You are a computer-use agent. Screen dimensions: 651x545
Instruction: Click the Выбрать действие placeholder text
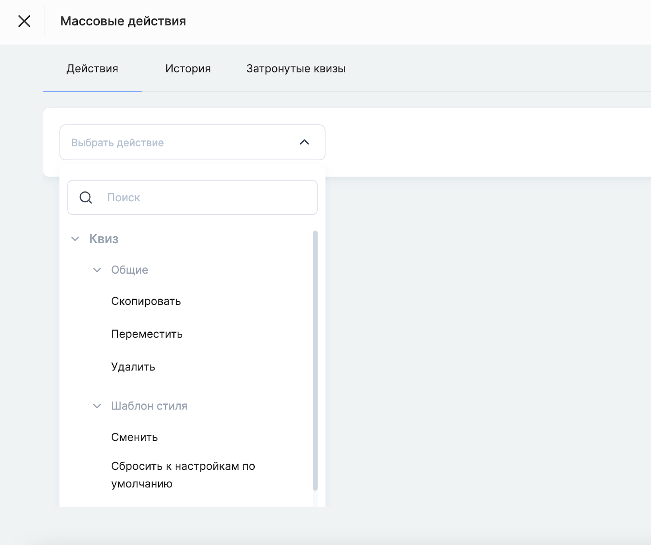tap(118, 143)
